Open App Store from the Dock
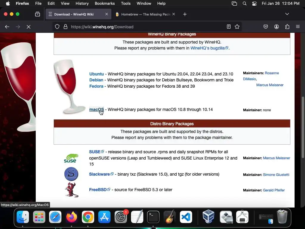This screenshot has width=305, height=229. [x=105, y=217]
